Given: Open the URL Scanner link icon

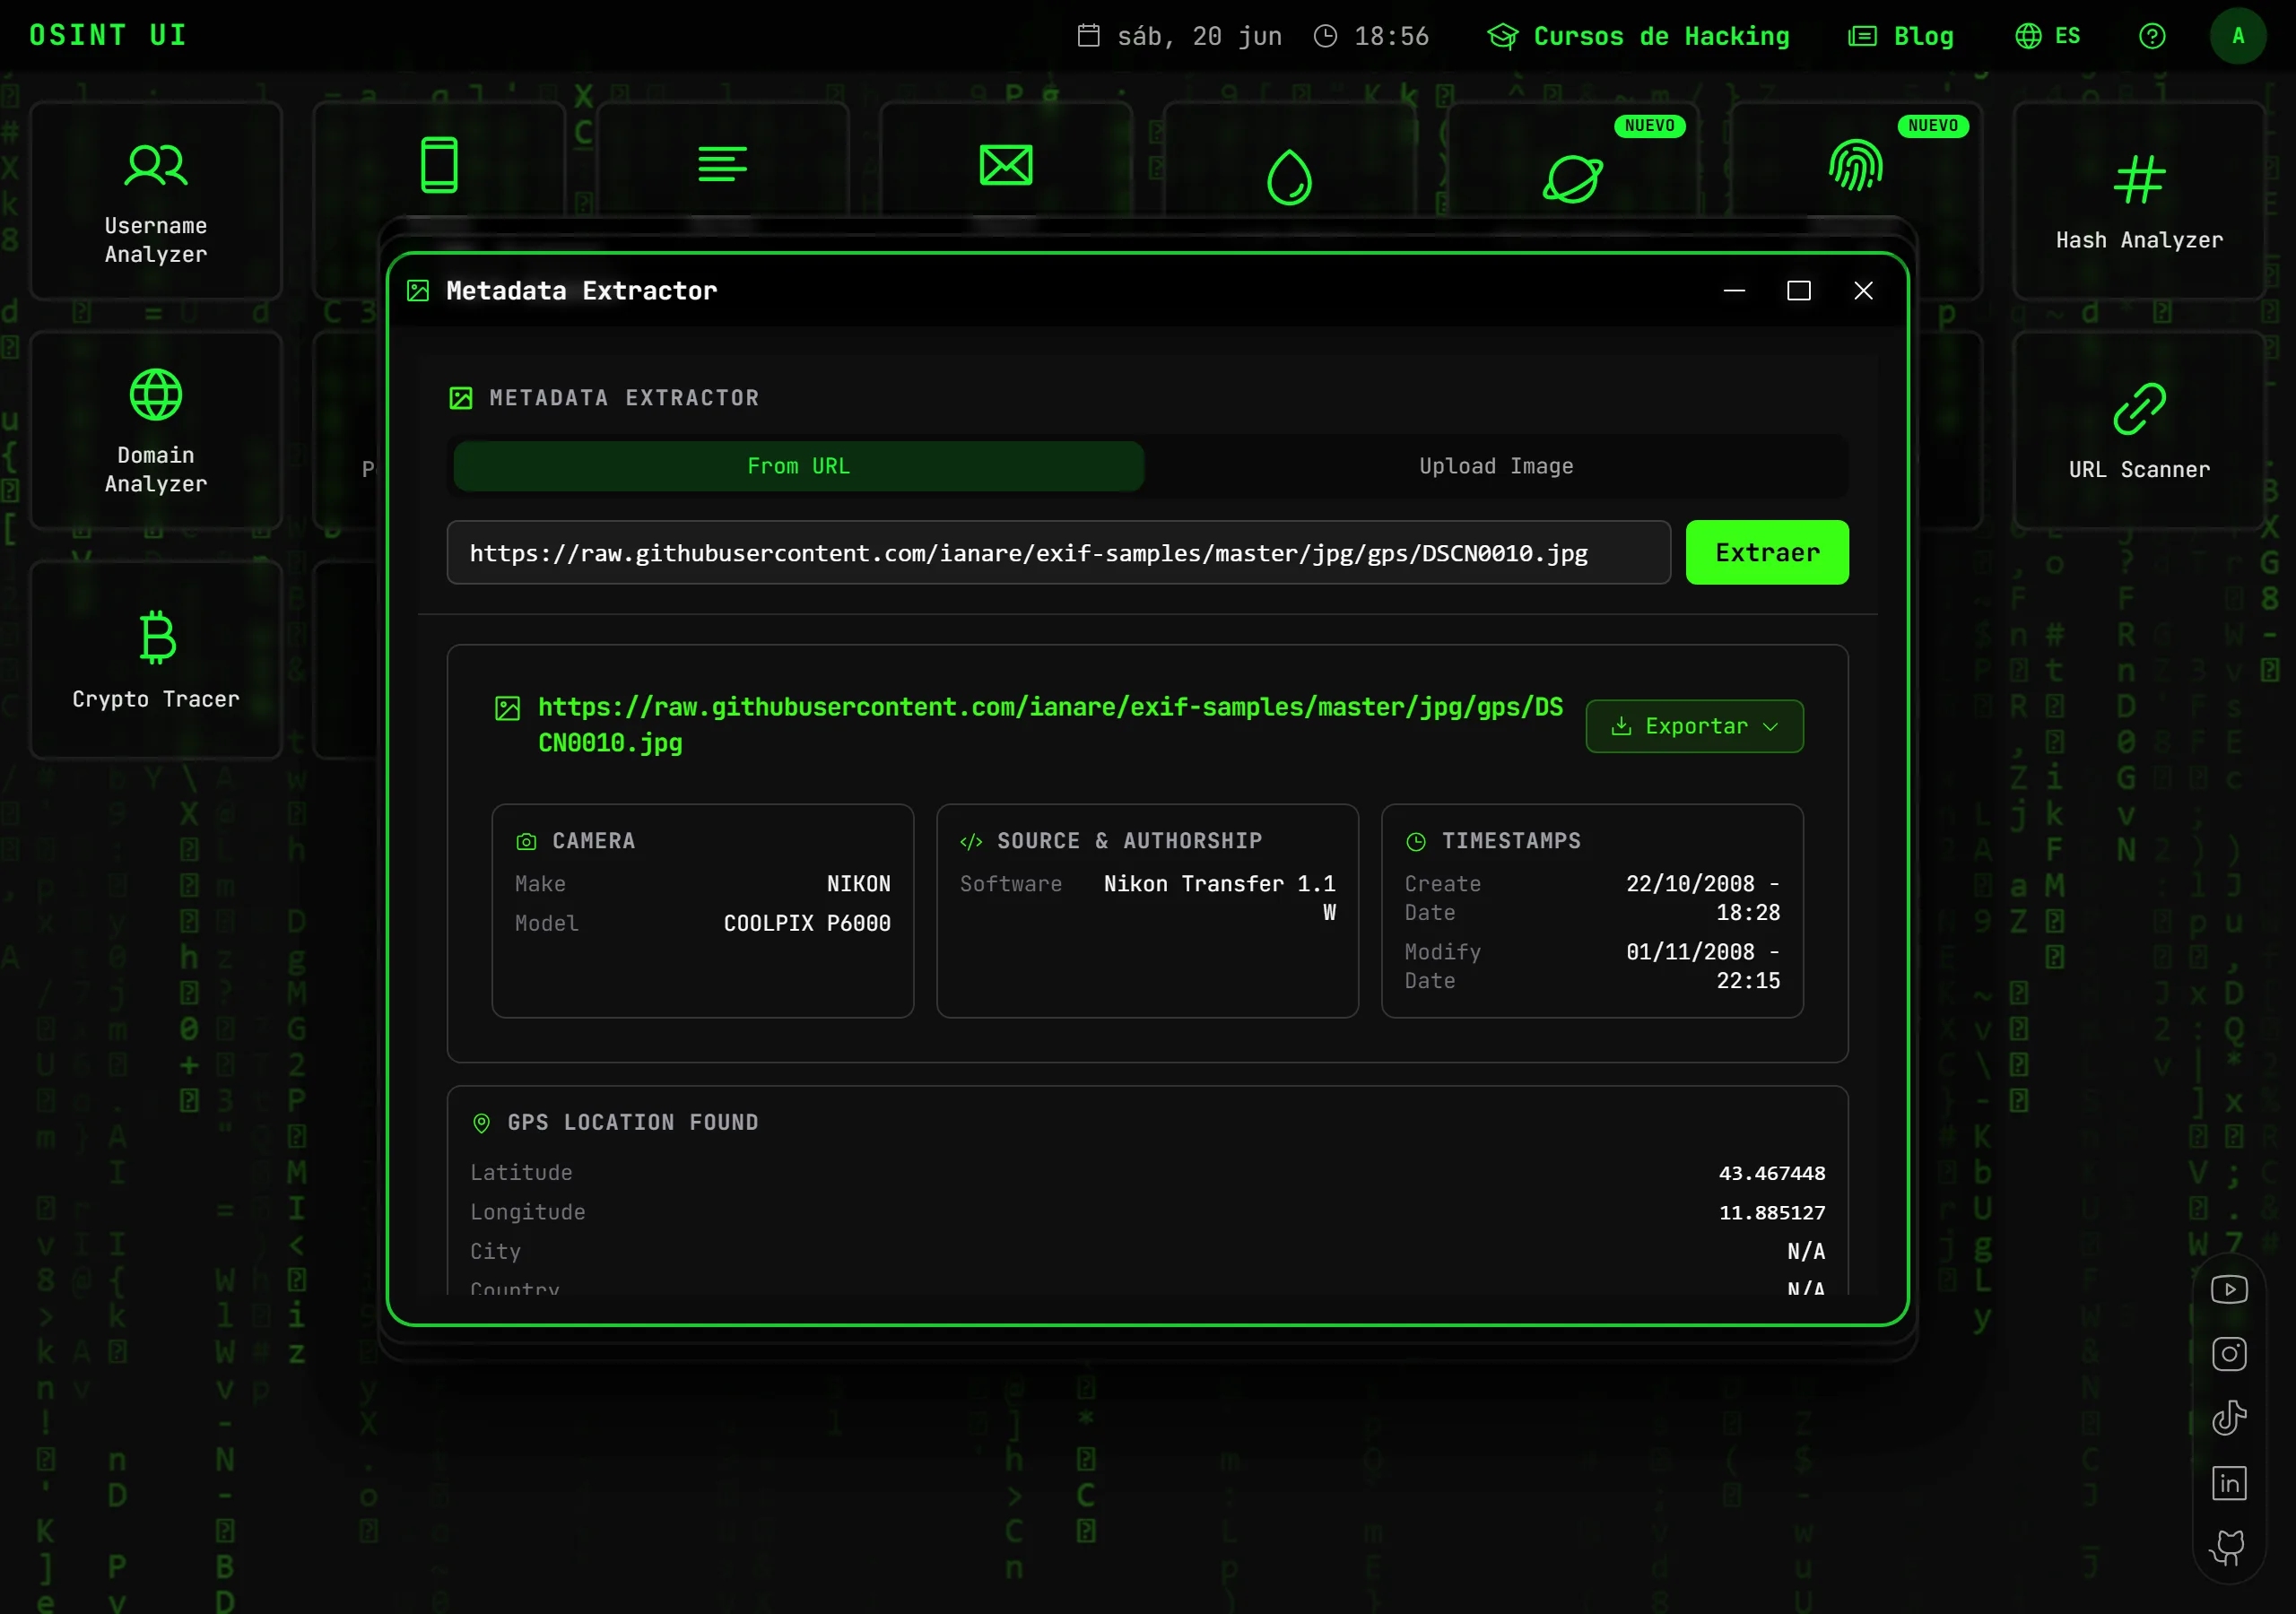Looking at the screenshot, I should (x=2139, y=409).
